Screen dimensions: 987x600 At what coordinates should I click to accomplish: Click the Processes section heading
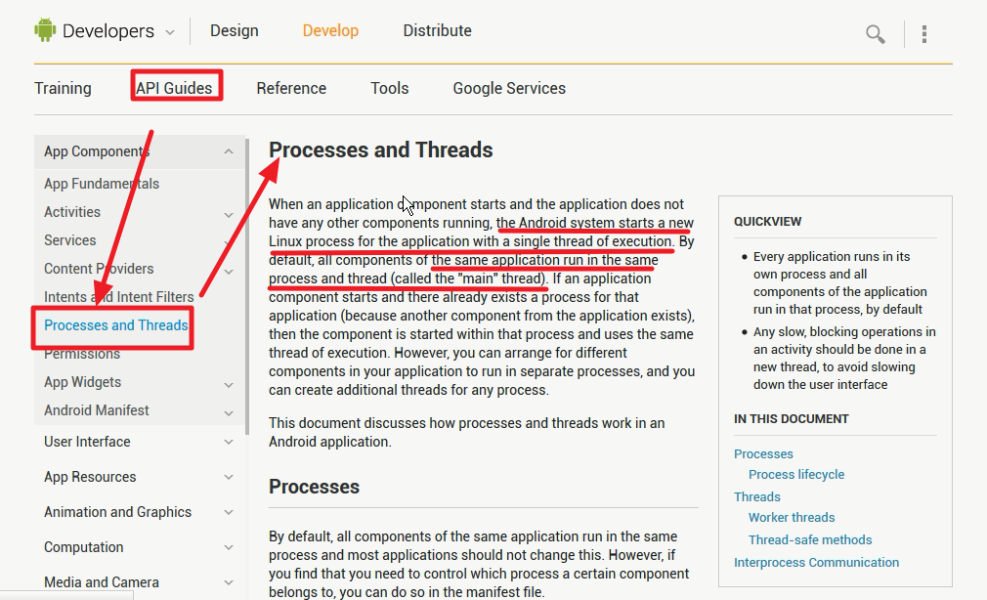point(314,487)
